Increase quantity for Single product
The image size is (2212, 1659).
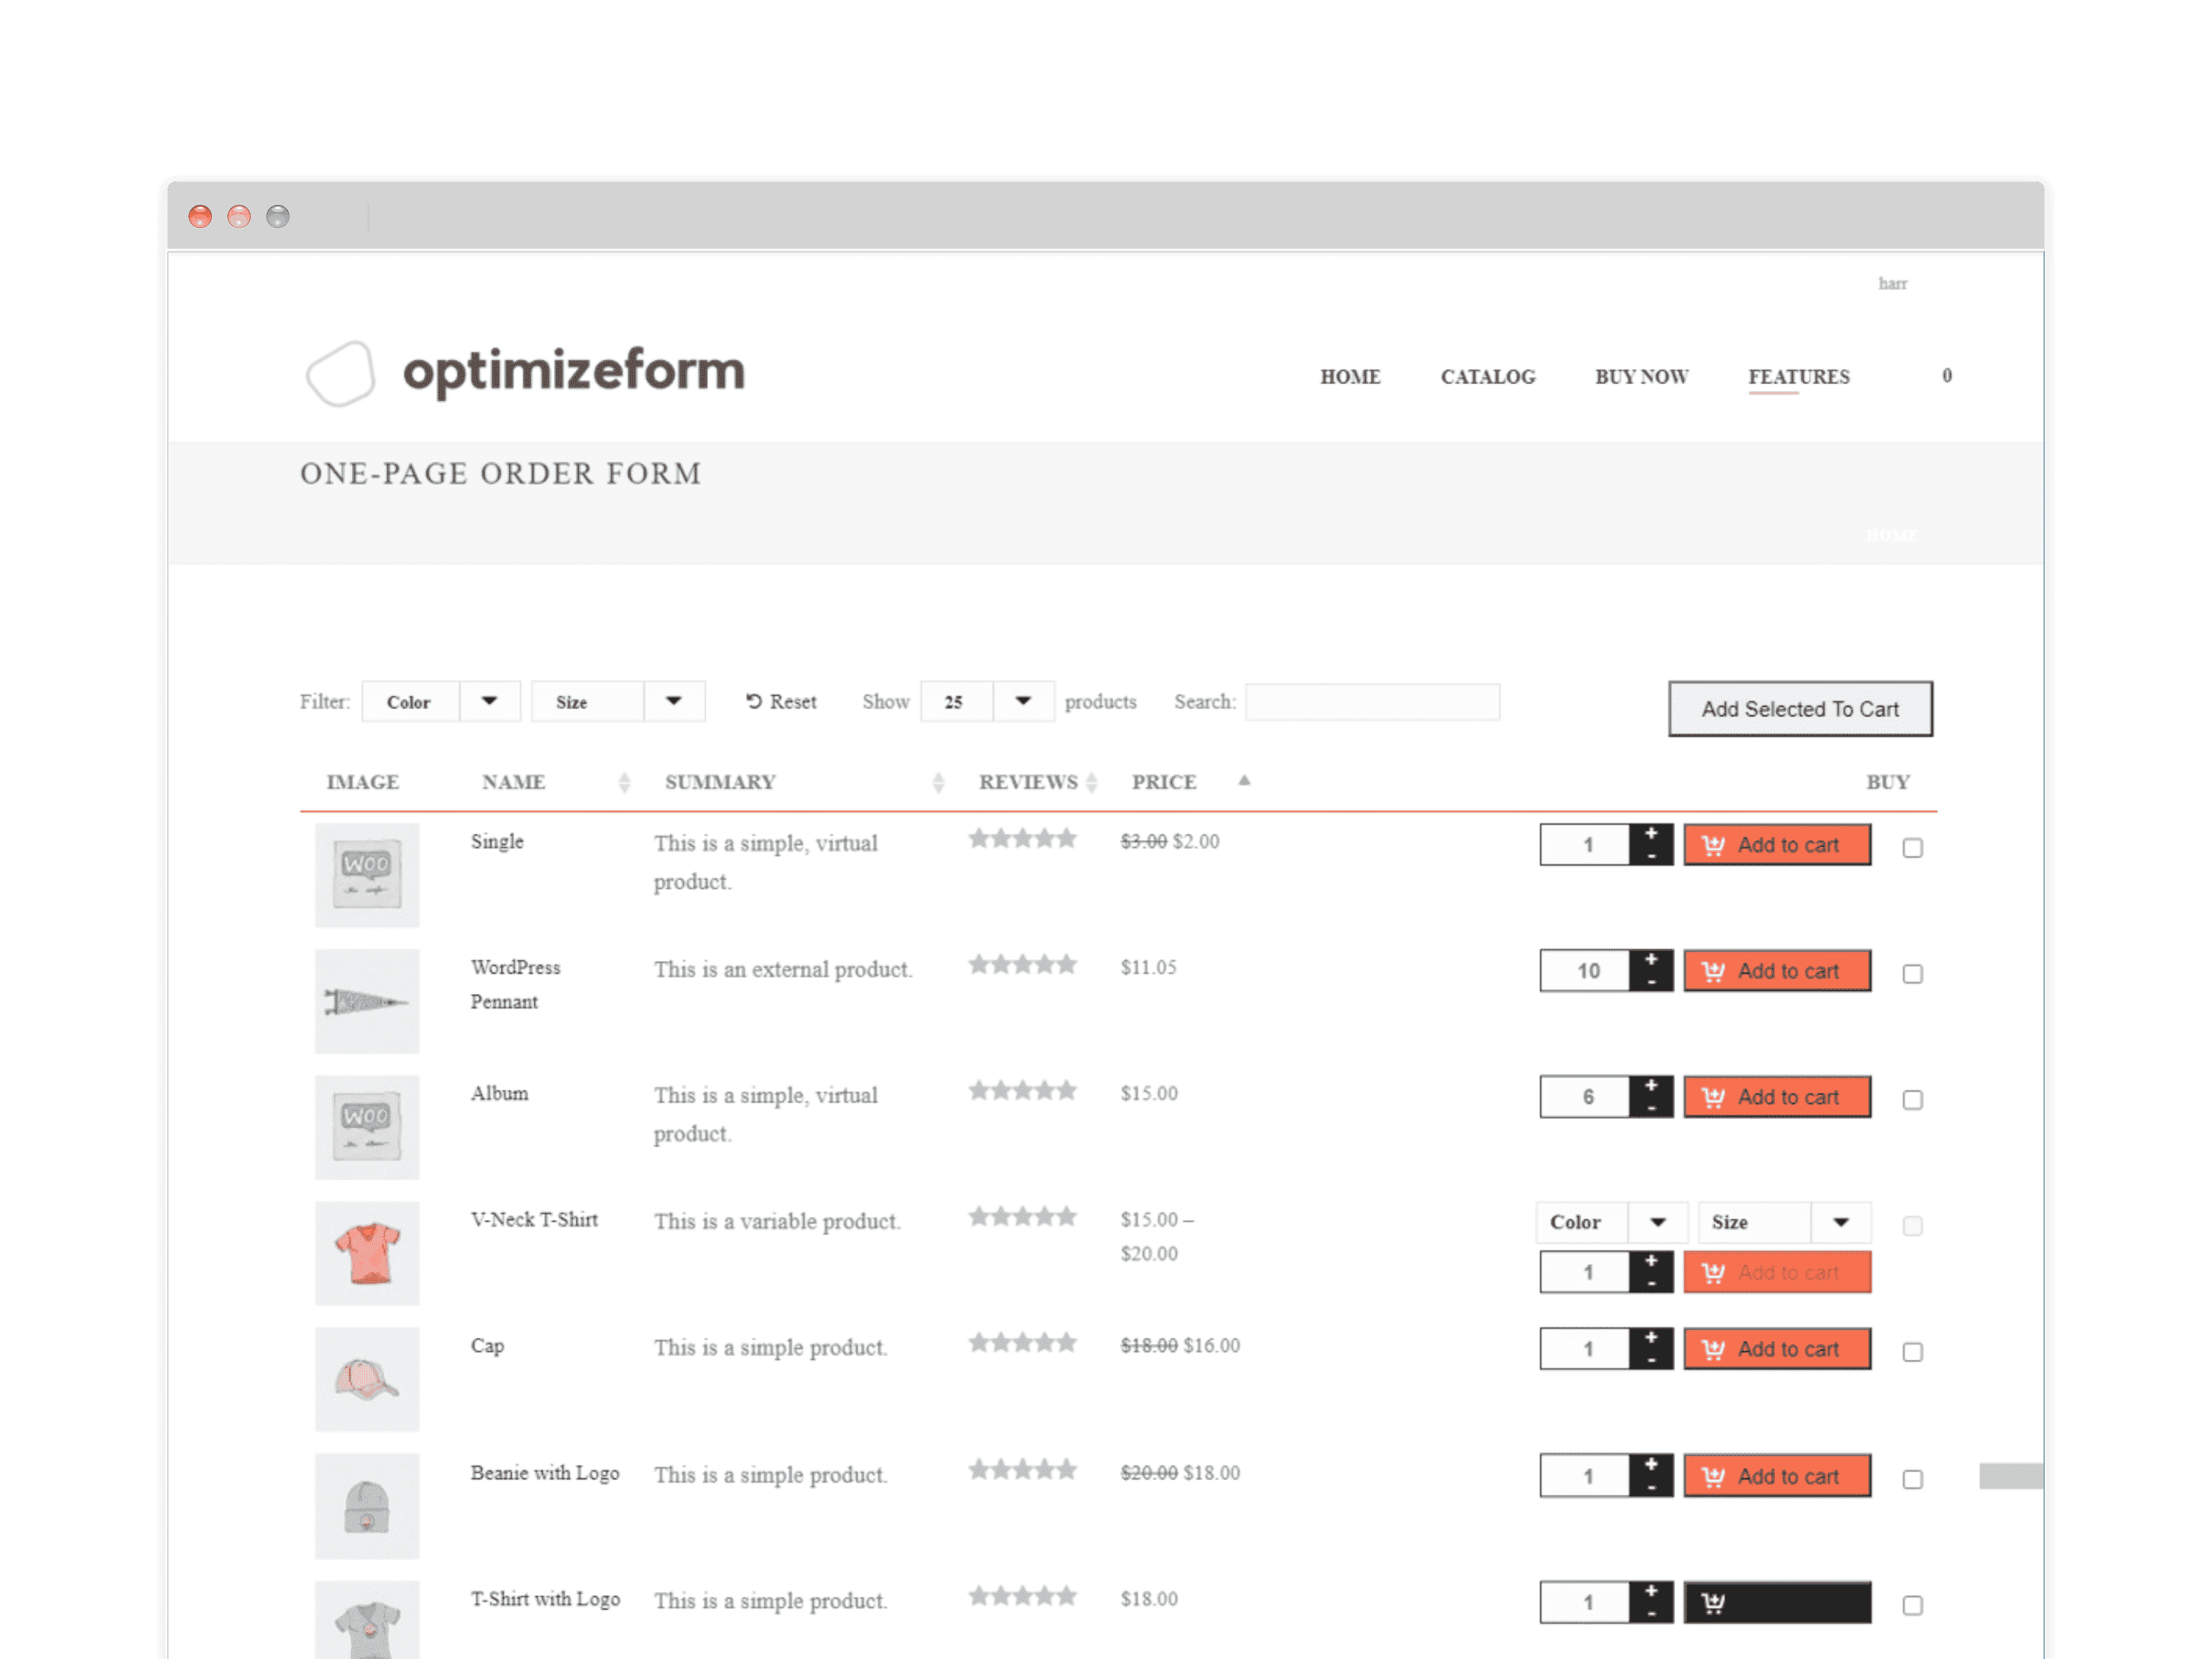pos(1651,834)
